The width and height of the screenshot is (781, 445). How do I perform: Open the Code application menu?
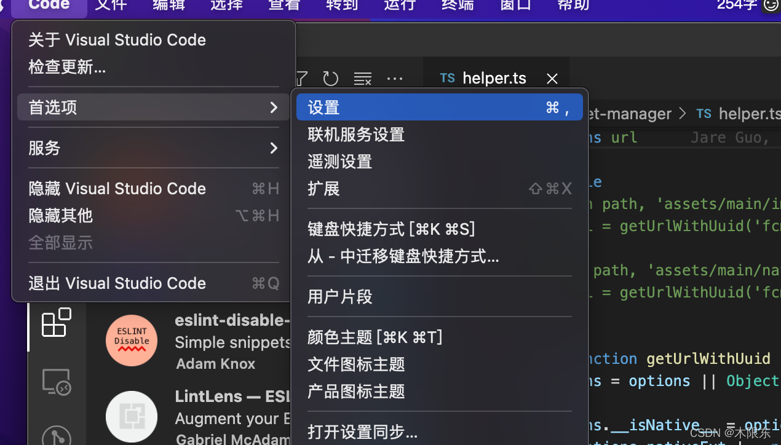(x=49, y=5)
